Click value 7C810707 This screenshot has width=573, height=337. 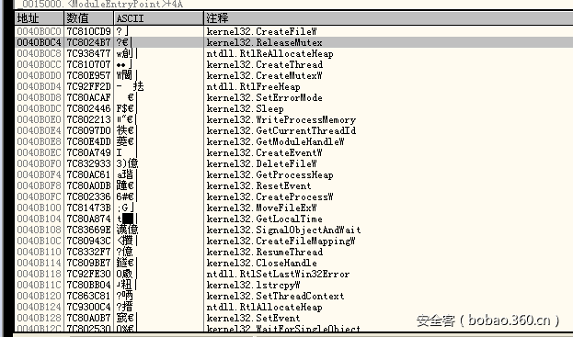pyautogui.click(x=88, y=64)
